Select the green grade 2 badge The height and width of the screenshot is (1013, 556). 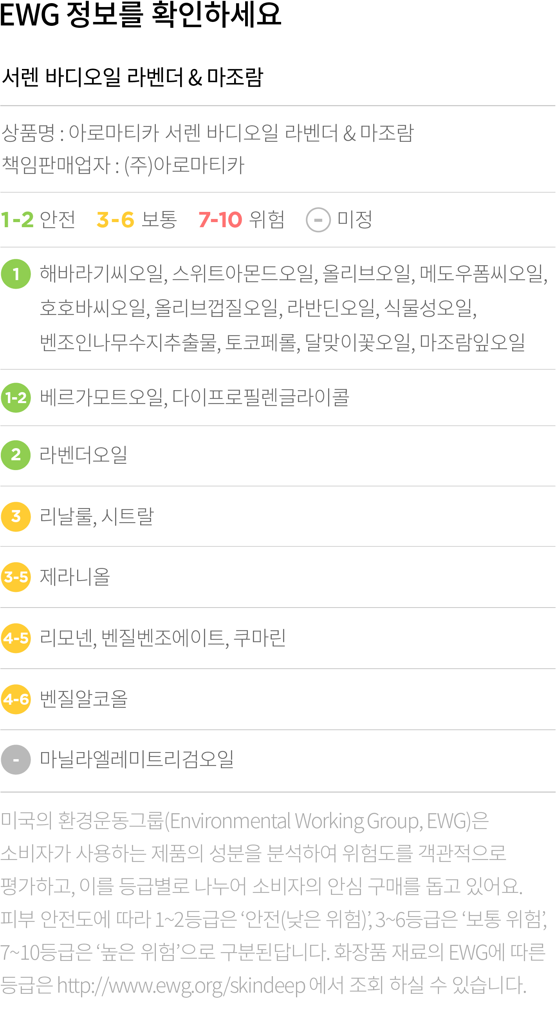16,455
